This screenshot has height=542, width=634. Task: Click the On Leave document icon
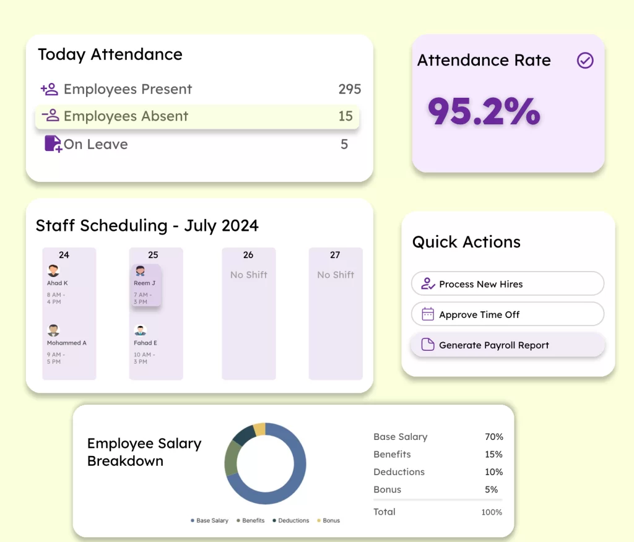(53, 144)
